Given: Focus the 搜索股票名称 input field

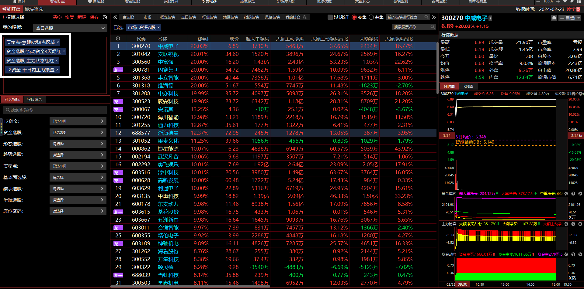Looking at the screenshot, I should pyautogui.click(x=414, y=27).
